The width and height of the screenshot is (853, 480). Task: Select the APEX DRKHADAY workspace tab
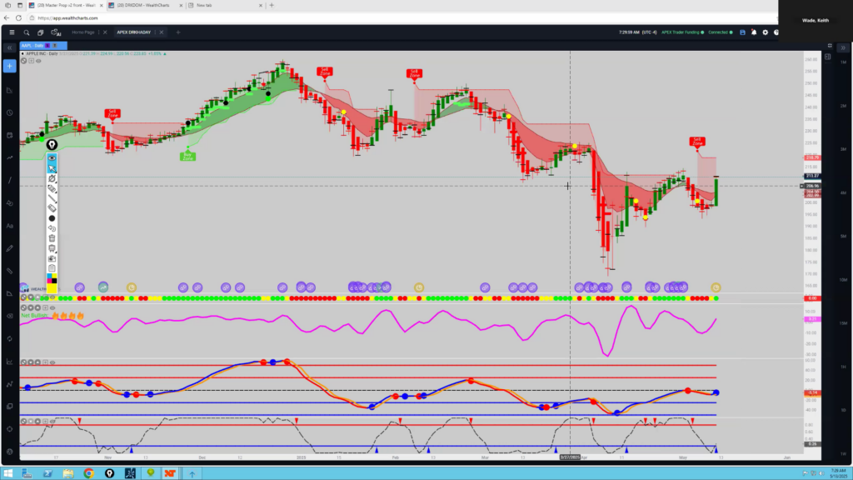[x=134, y=32]
